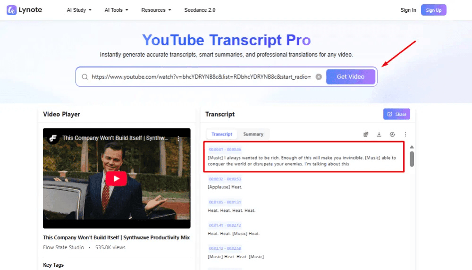
Task: Open the Seedance 2.0 menu link
Action: coord(200,10)
